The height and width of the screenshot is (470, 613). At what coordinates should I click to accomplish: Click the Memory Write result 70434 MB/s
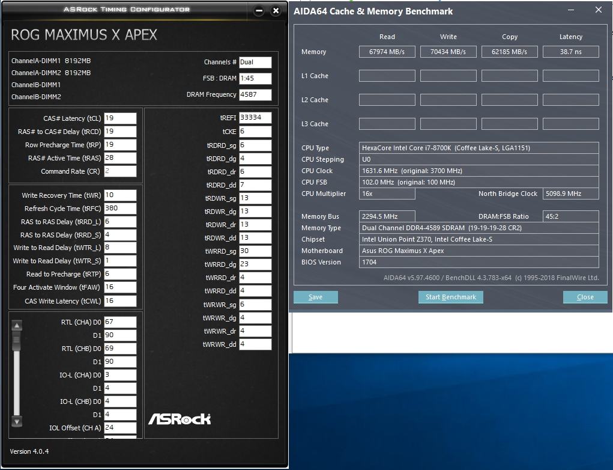[448, 52]
